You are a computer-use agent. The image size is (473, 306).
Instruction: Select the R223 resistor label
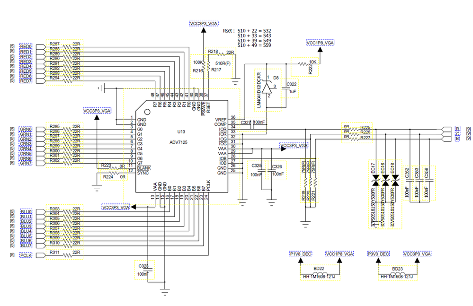pos(106,166)
